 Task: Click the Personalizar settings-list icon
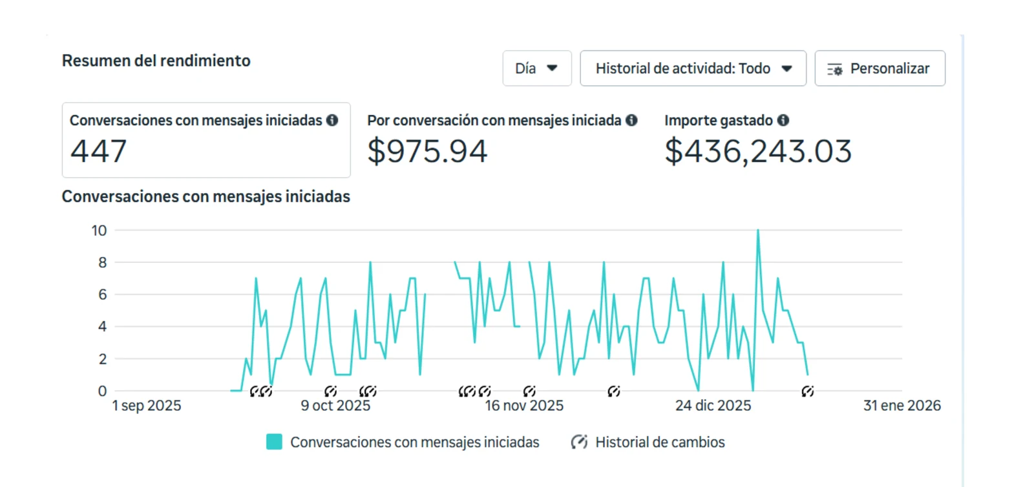coord(835,69)
